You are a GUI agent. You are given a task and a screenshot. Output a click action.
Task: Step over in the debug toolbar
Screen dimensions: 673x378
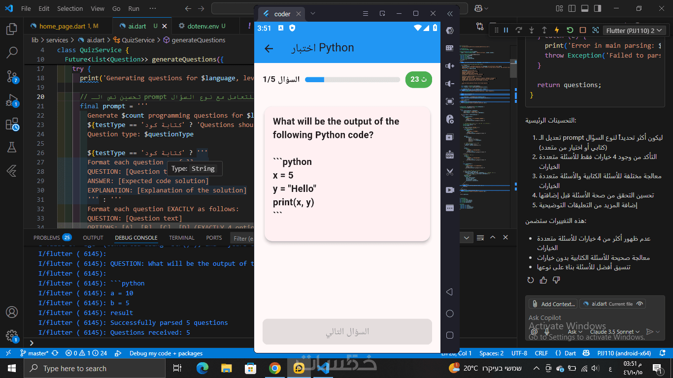coord(518,30)
